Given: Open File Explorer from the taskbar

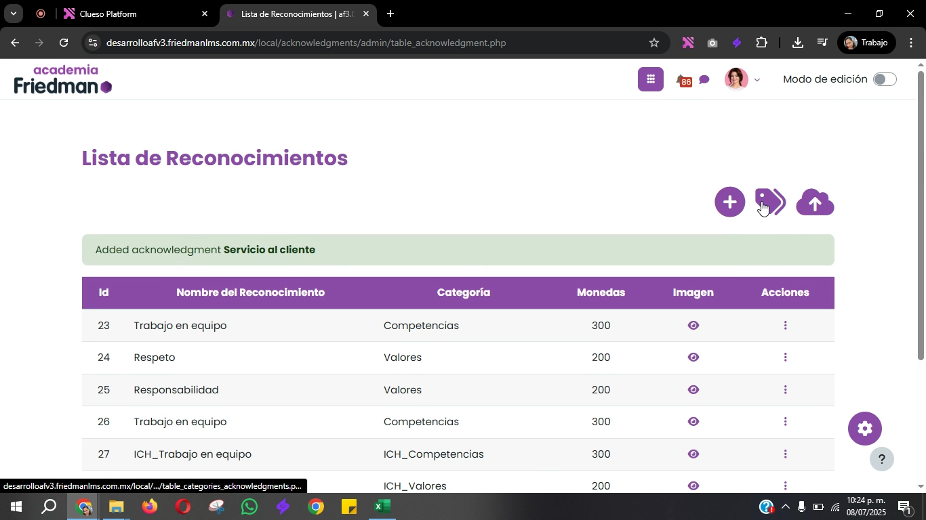Looking at the screenshot, I should tap(117, 506).
